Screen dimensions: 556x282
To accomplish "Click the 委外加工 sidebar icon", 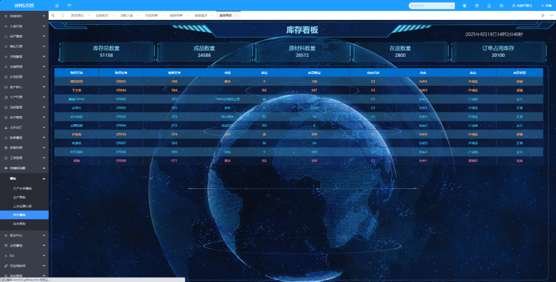I will [6, 127].
